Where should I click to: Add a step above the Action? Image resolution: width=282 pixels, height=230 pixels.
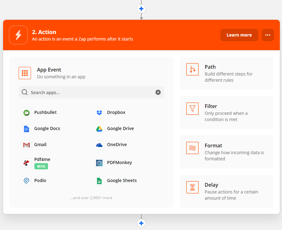[x=141, y=9]
